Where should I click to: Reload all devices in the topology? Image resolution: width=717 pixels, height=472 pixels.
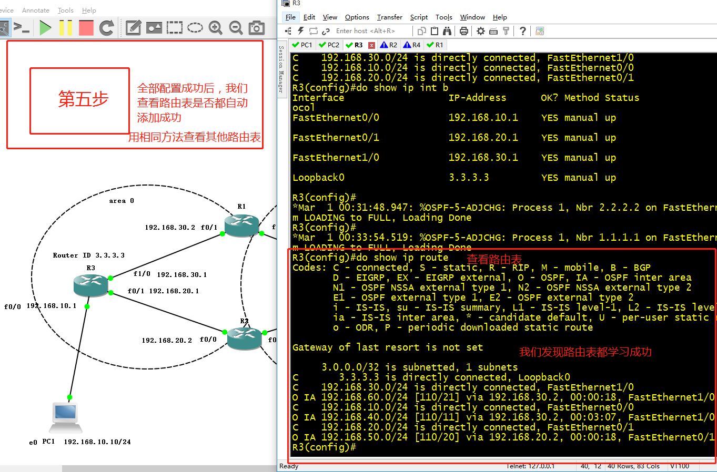point(105,27)
